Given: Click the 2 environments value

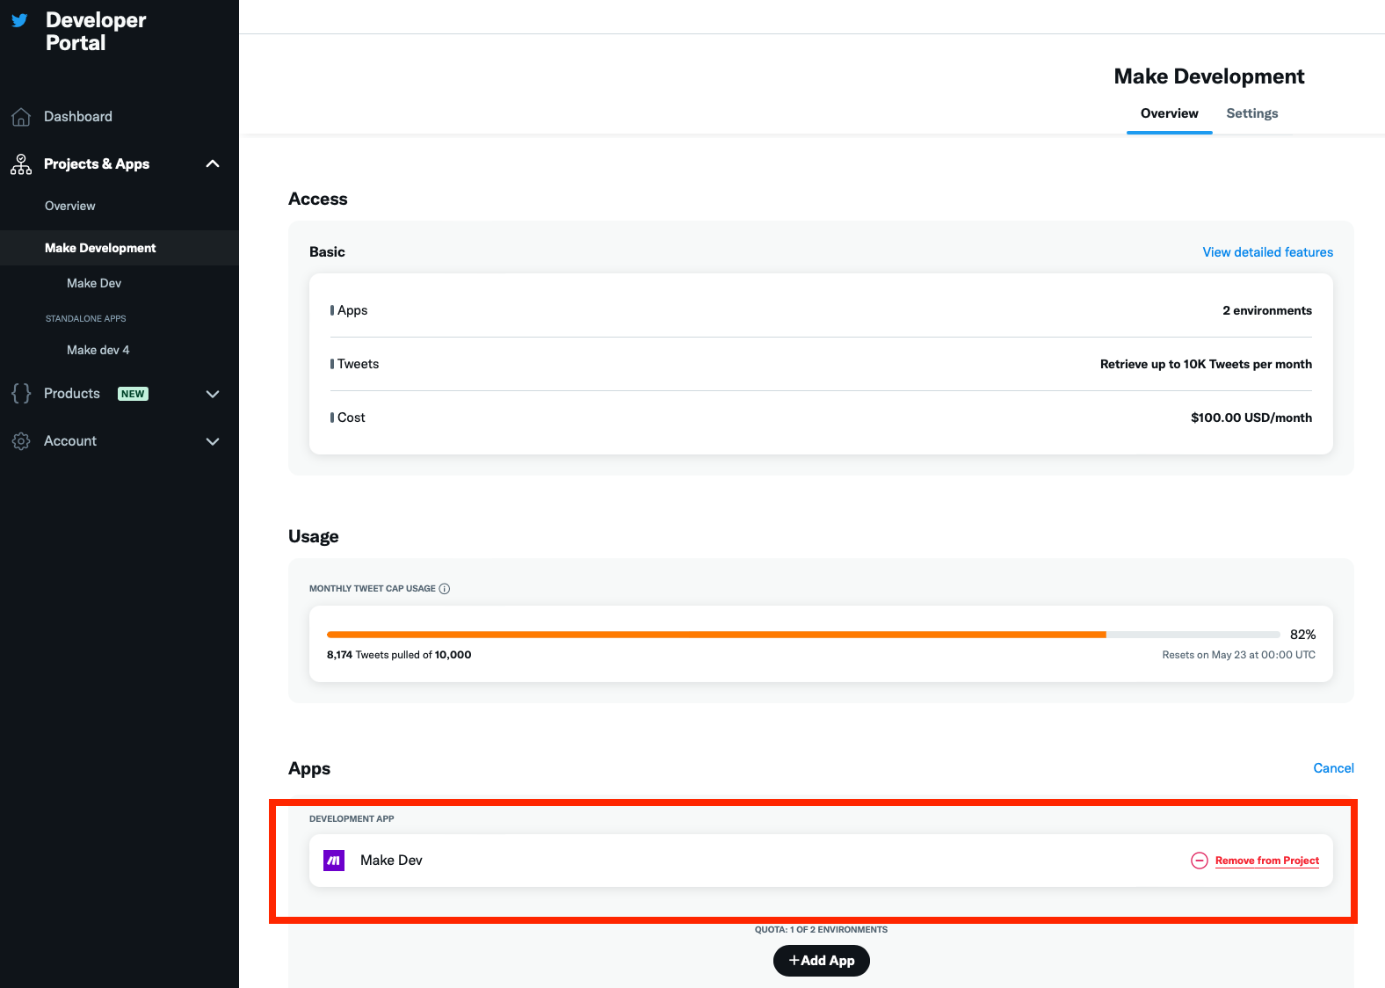Looking at the screenshot, I should 1267,310.
